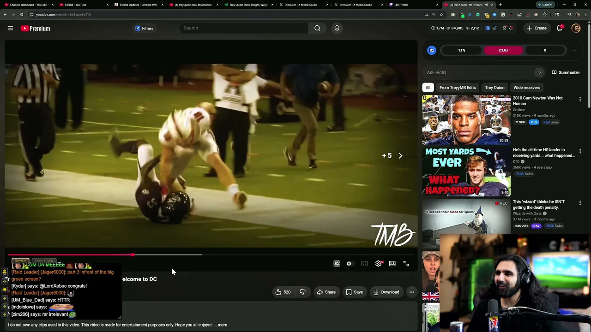
Task: Click the address bar URL
Action: tap(63, 14)
